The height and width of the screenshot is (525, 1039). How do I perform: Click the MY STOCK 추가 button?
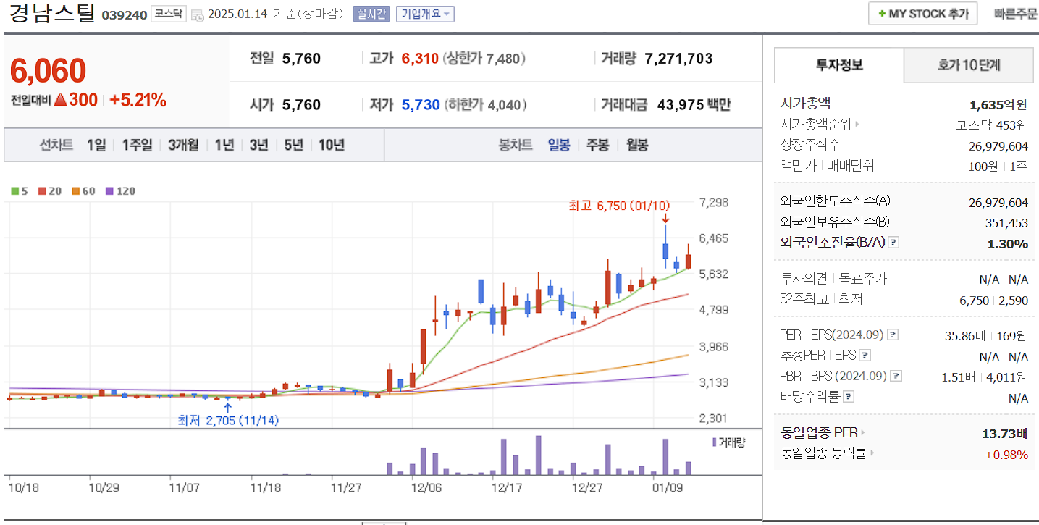click(922, 13)
